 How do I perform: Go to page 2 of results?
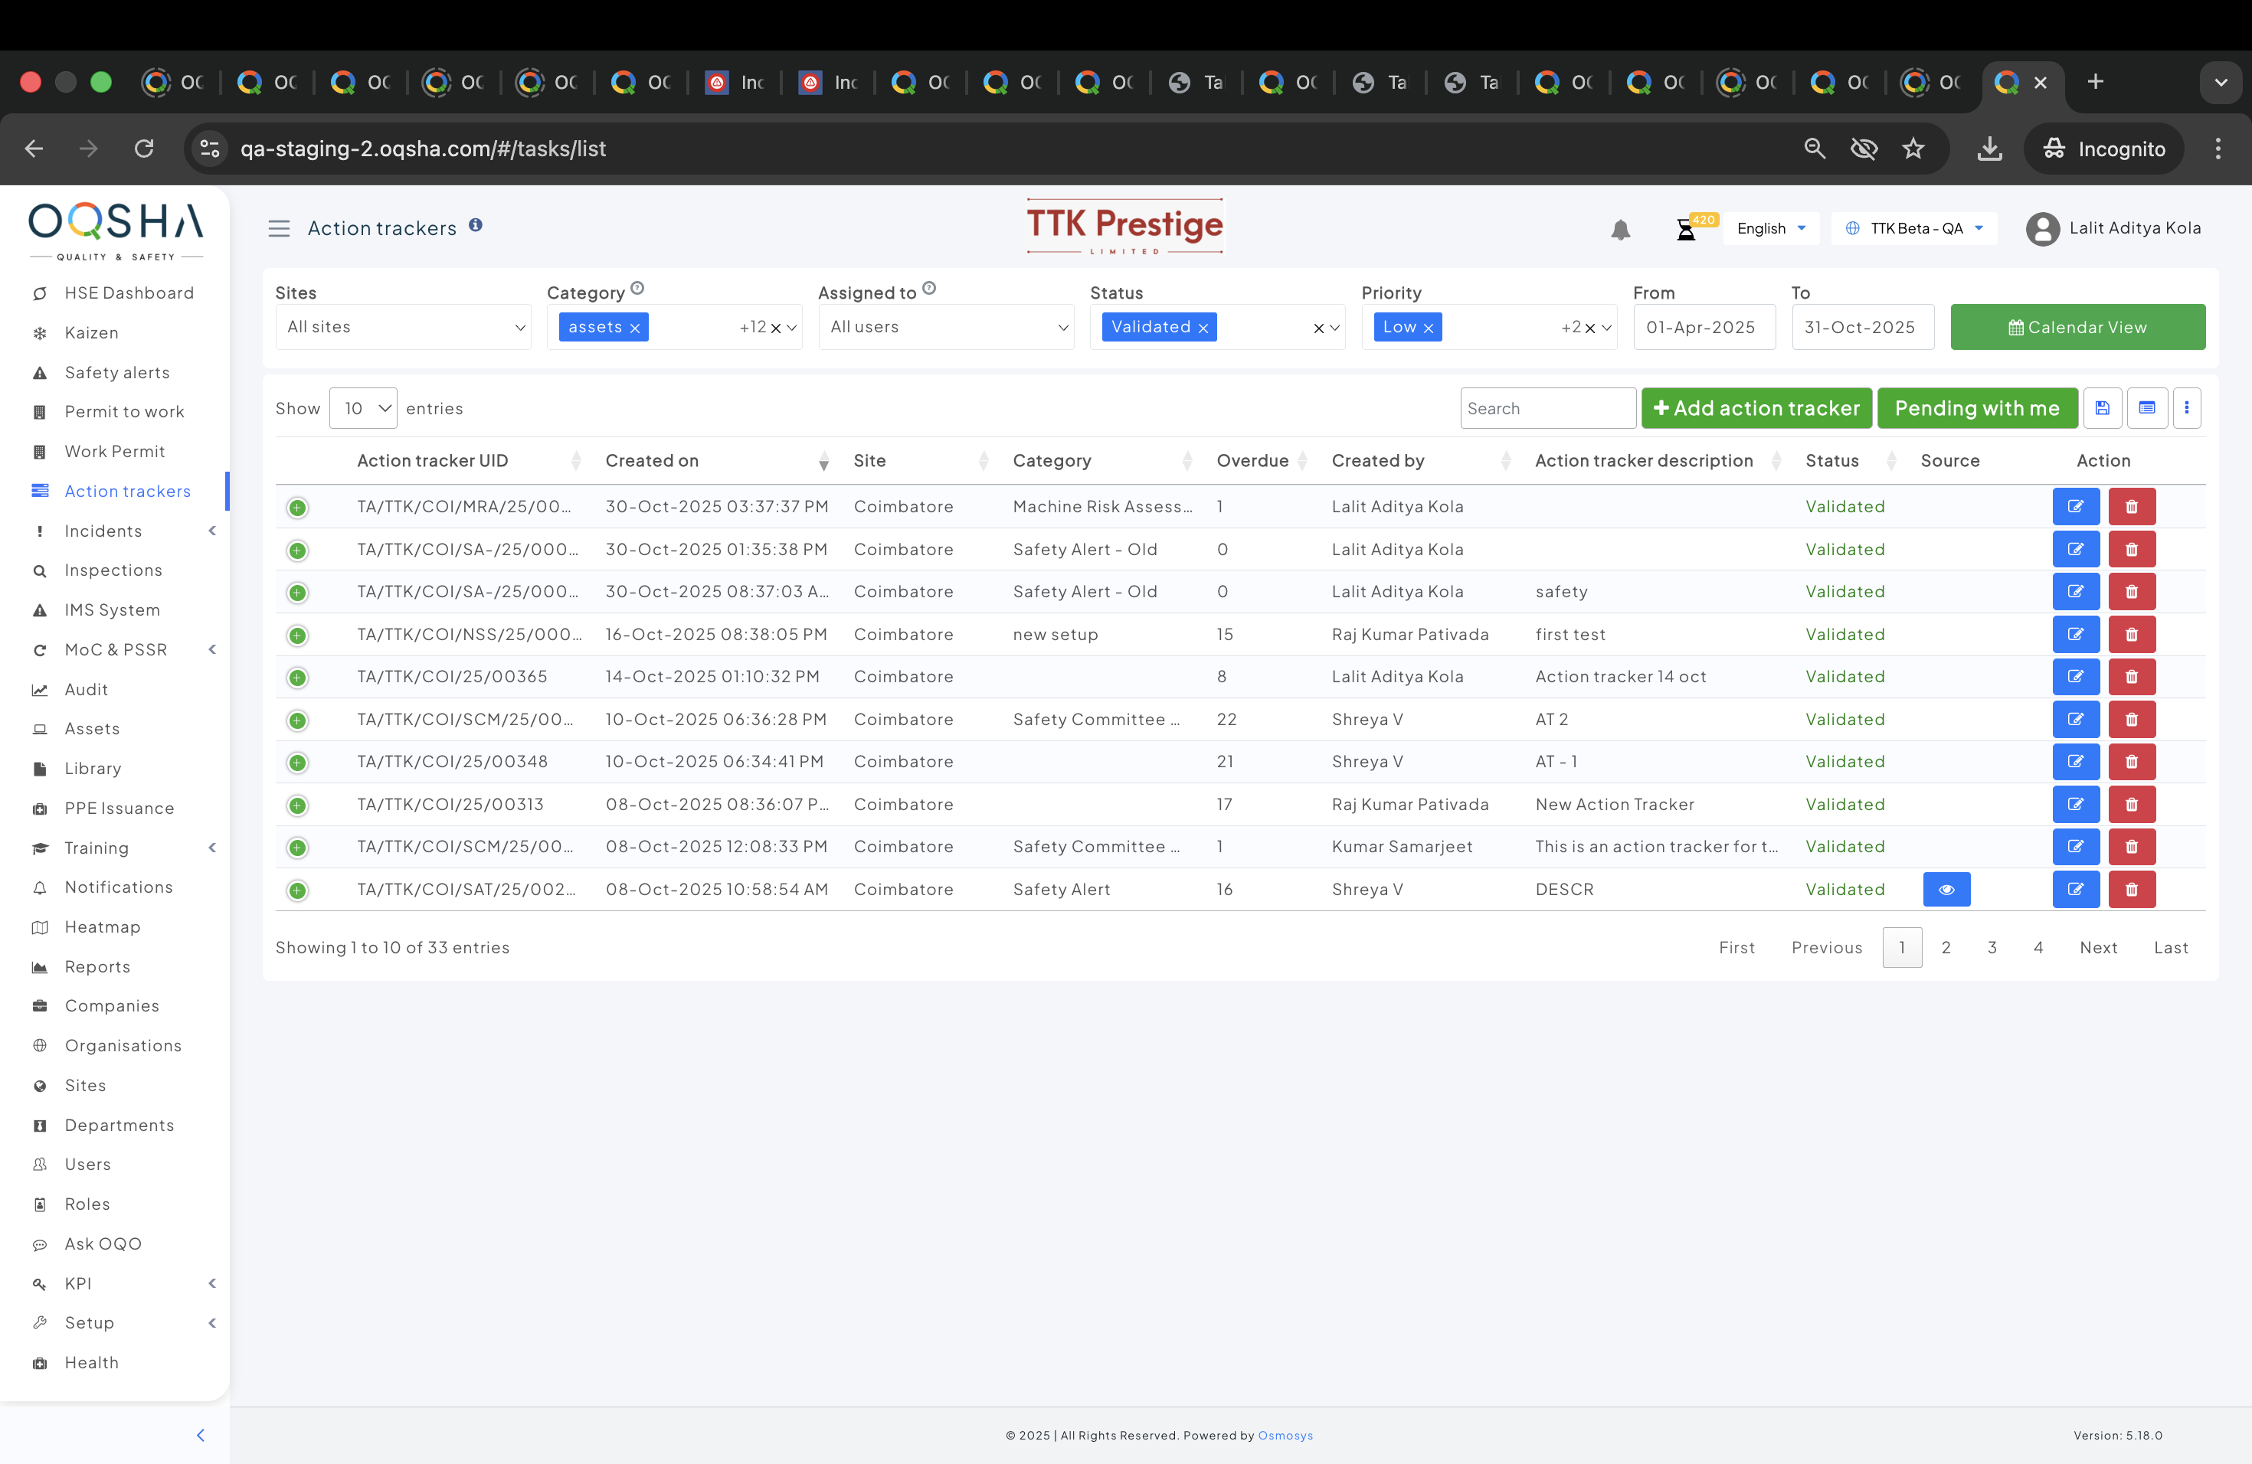point(1946,948)
